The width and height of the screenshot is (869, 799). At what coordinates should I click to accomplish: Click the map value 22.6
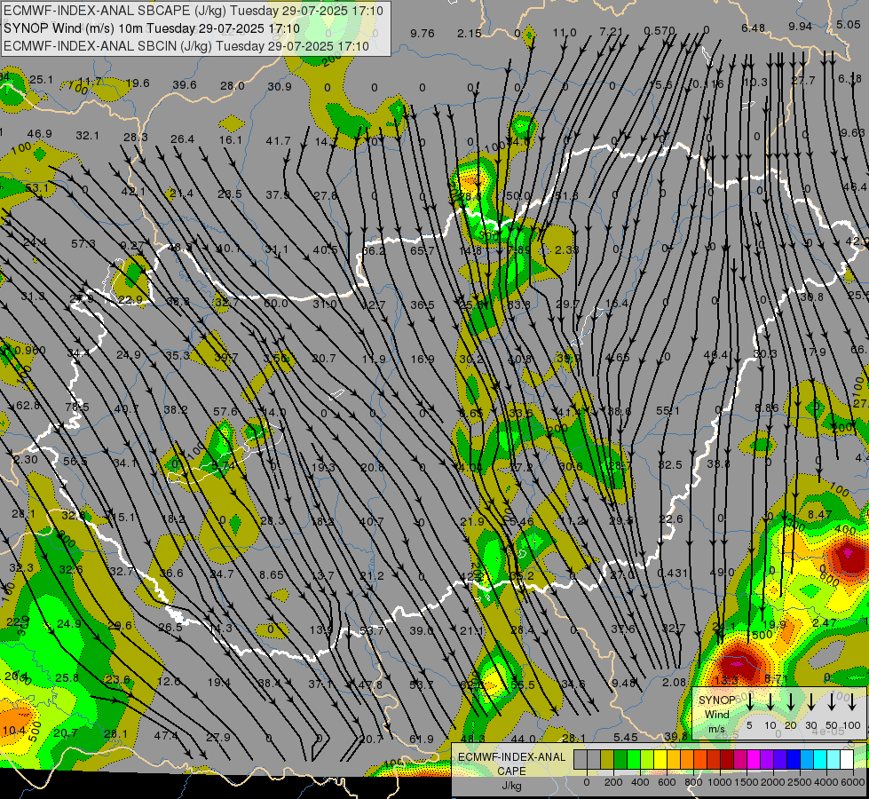[671, 519]
